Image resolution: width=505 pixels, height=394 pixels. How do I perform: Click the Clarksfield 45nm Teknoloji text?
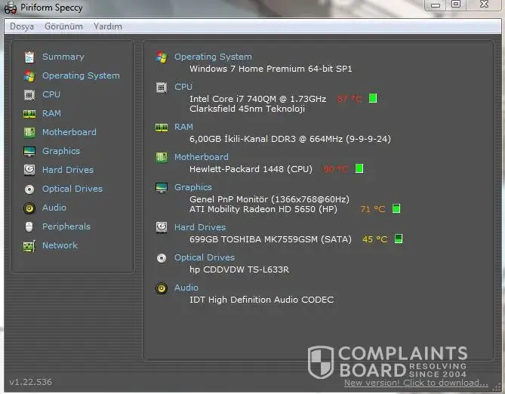tap(247, 109)
